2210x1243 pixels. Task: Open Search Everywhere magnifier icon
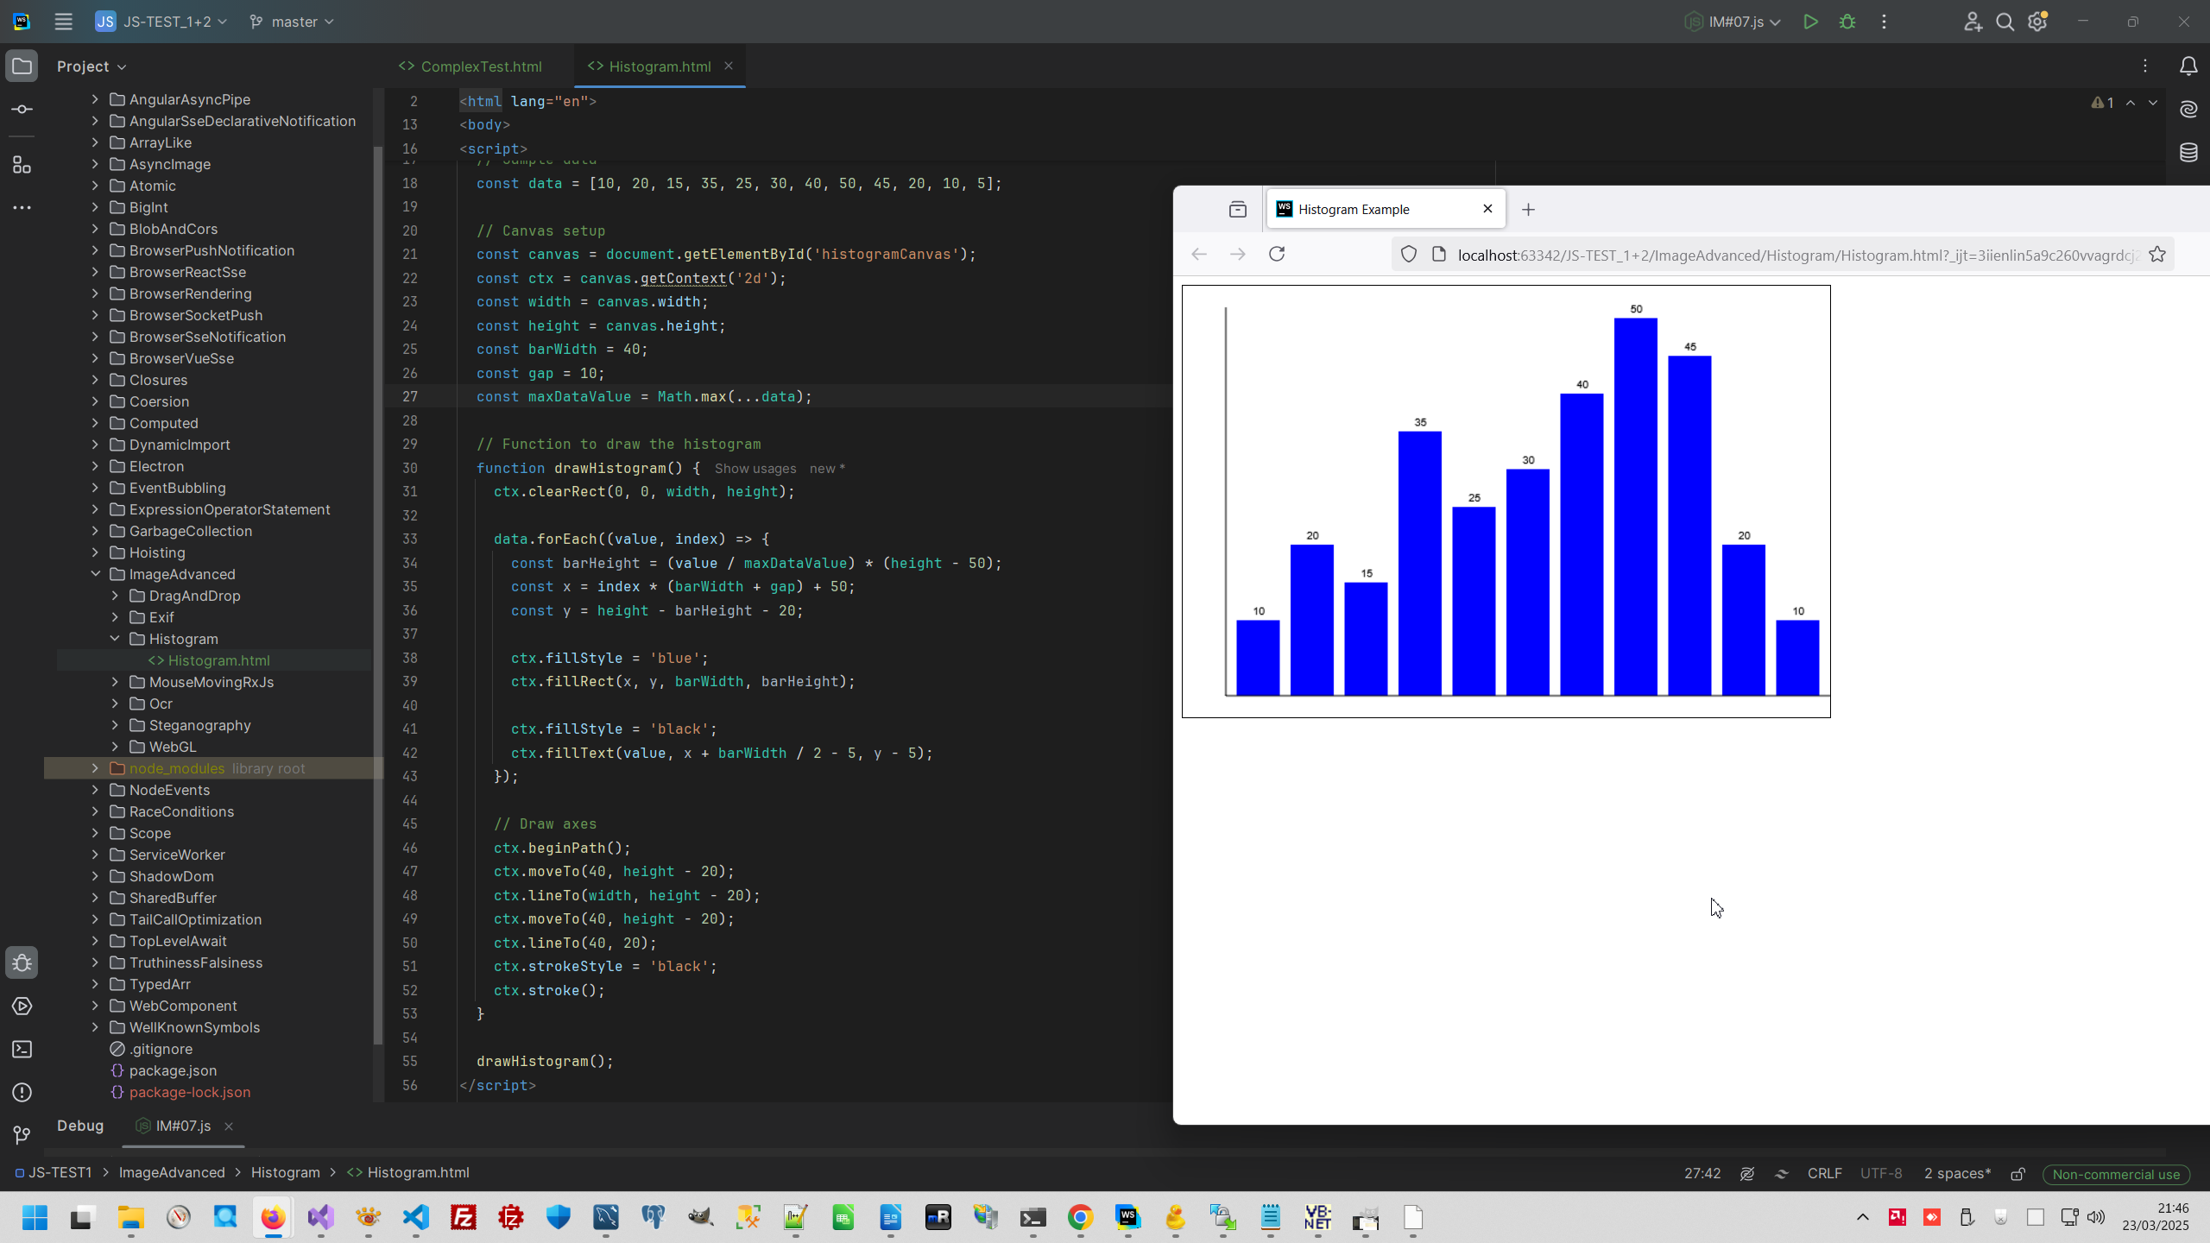[x=2005, y=22]
